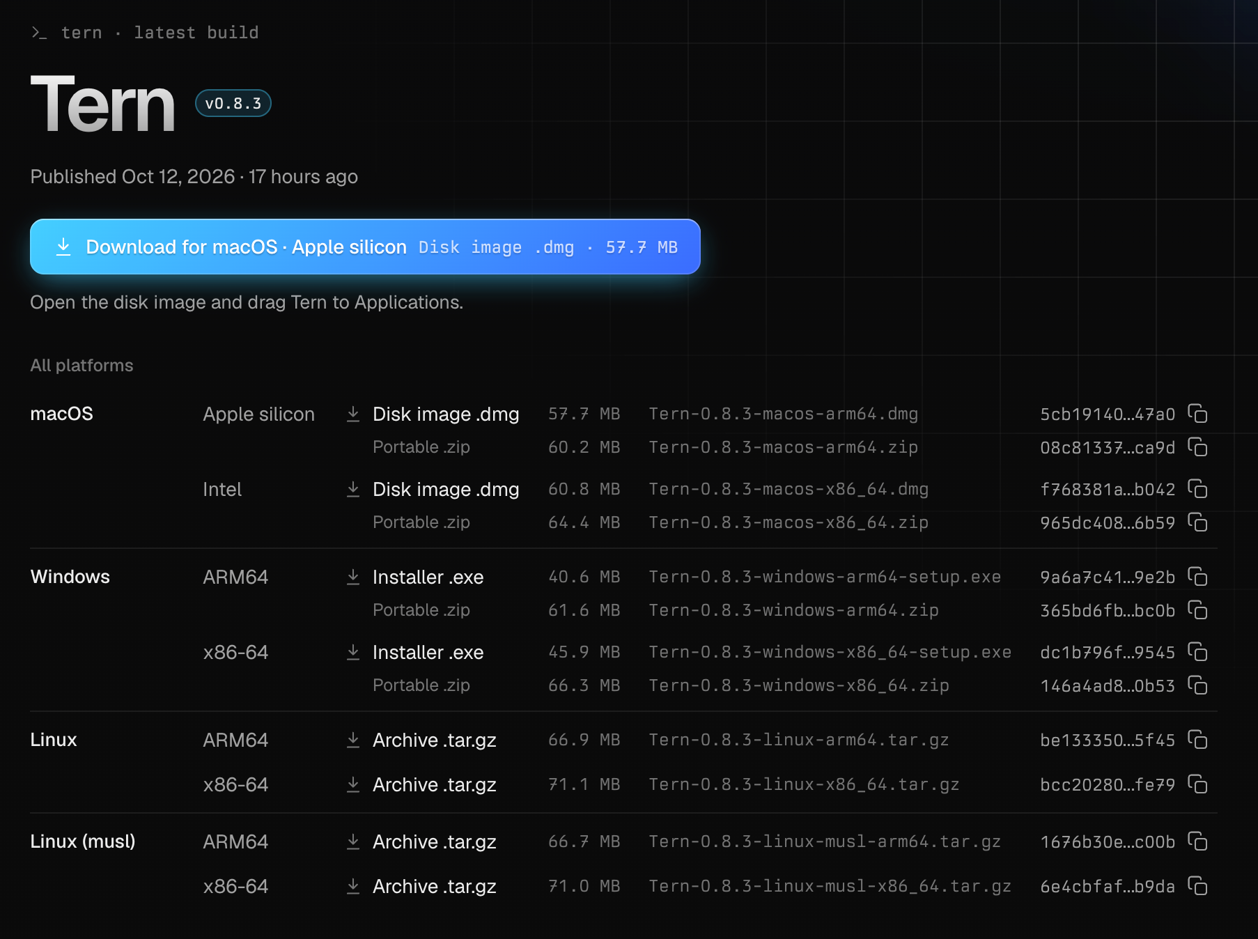This screenshot has width=1258, height=939.
Task: Select filename Tern-0.8.3-linux-musl-x86_64.tar.gz
Action: [830, 886]
